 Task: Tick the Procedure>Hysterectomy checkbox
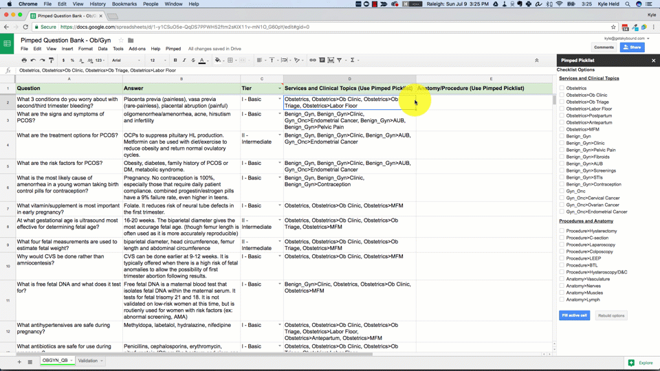(562, 231)
